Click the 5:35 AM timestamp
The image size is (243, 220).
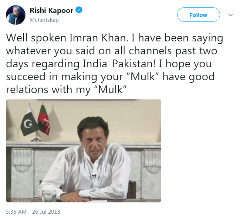pos(17,212)
